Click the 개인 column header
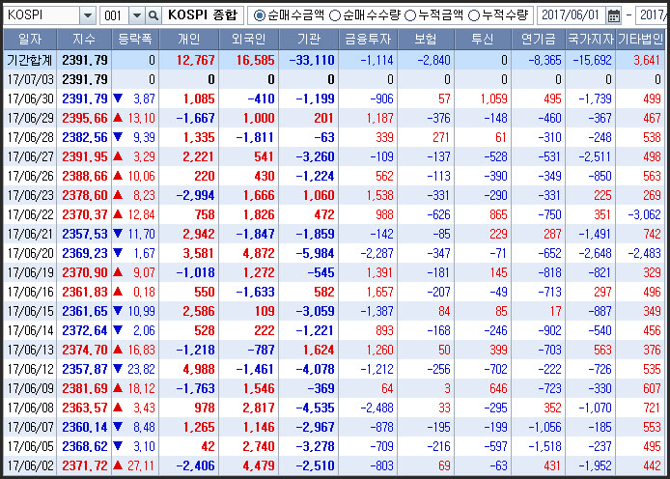Viewport: 670px width, 479px height. pos(189,40)
